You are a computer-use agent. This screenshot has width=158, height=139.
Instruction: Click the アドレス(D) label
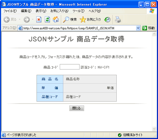9,28
